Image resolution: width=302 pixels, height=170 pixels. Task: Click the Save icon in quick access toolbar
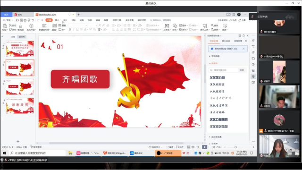click(17, 20)
